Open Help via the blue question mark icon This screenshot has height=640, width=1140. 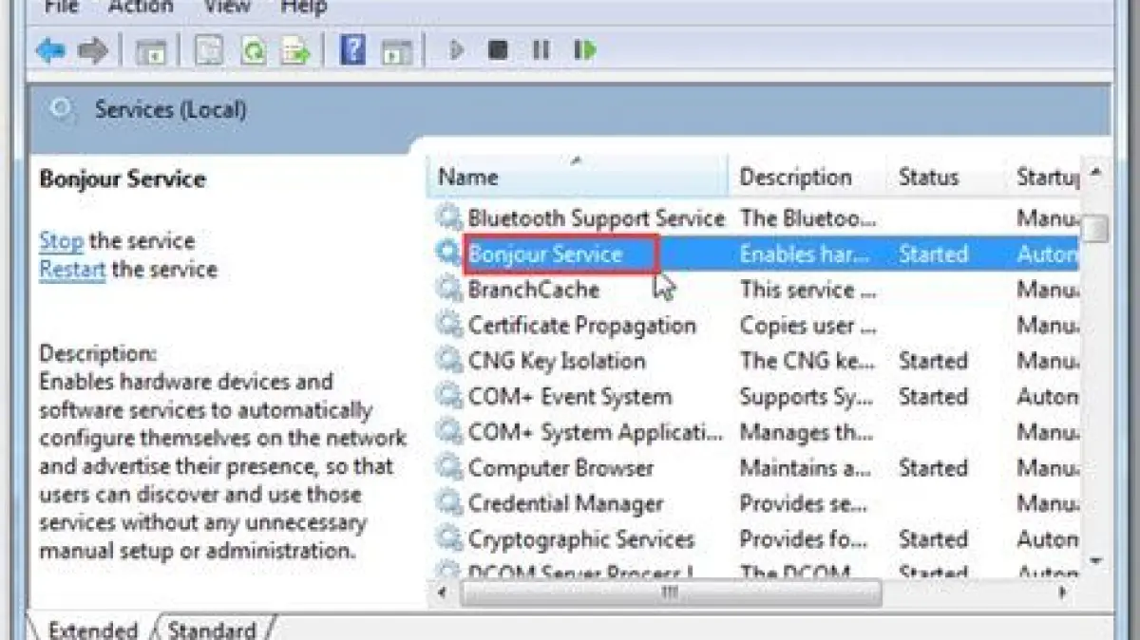(x=352, y=49)
